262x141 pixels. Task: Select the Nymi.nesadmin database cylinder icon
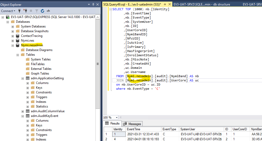[18, 45]
